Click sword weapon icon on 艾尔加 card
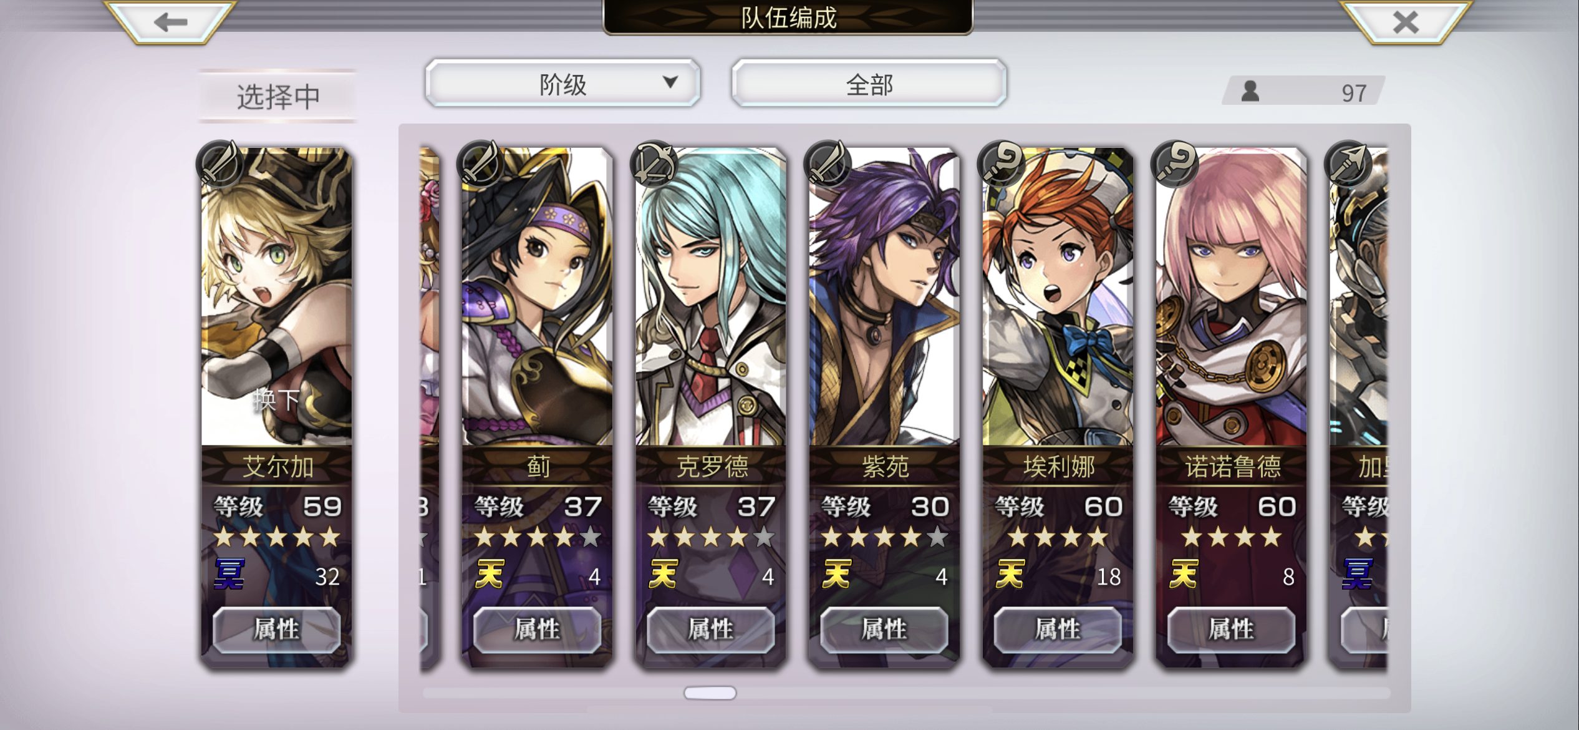 click(x=219, y=163)
